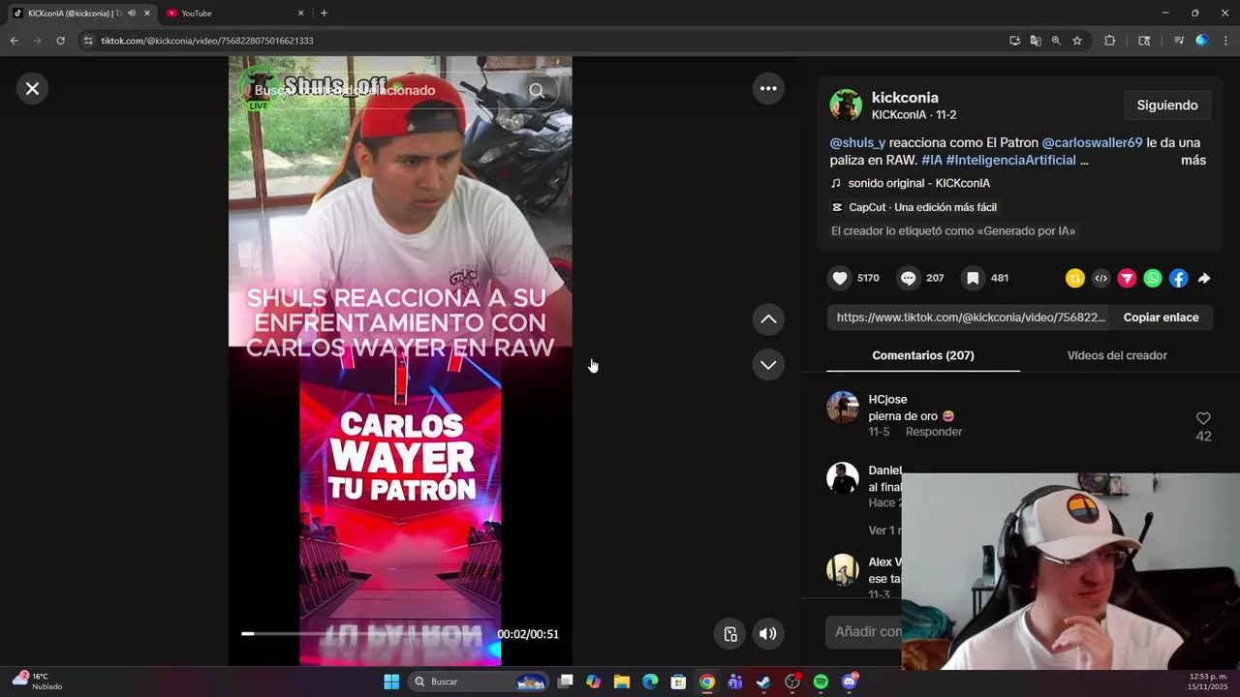Image resolution: width=1240 pixels, height=697 pixels.
Task: Open kickconia avatar picture
Action: pos(846,106)
